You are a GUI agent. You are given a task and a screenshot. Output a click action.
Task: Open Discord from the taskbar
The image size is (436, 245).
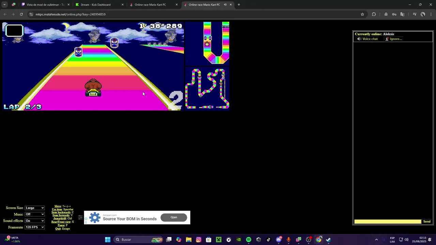(279, 240)
